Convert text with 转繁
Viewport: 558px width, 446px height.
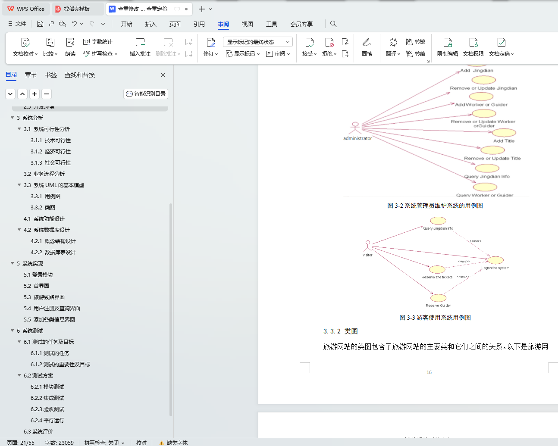coord(415,42)
